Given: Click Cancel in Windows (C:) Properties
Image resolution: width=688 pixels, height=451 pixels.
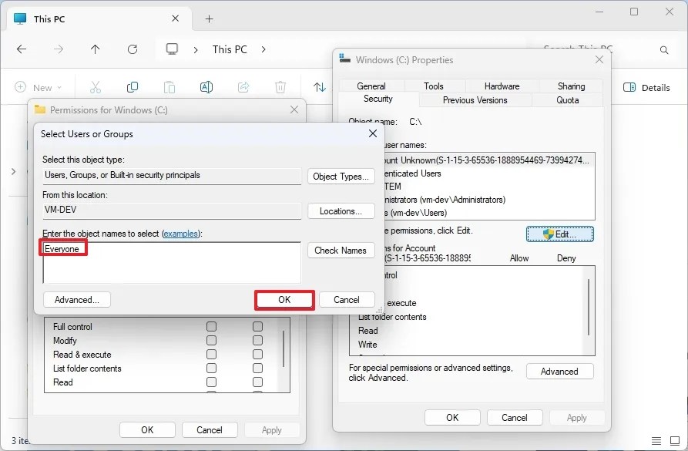Looking at the screenshot, I should 515,418.
